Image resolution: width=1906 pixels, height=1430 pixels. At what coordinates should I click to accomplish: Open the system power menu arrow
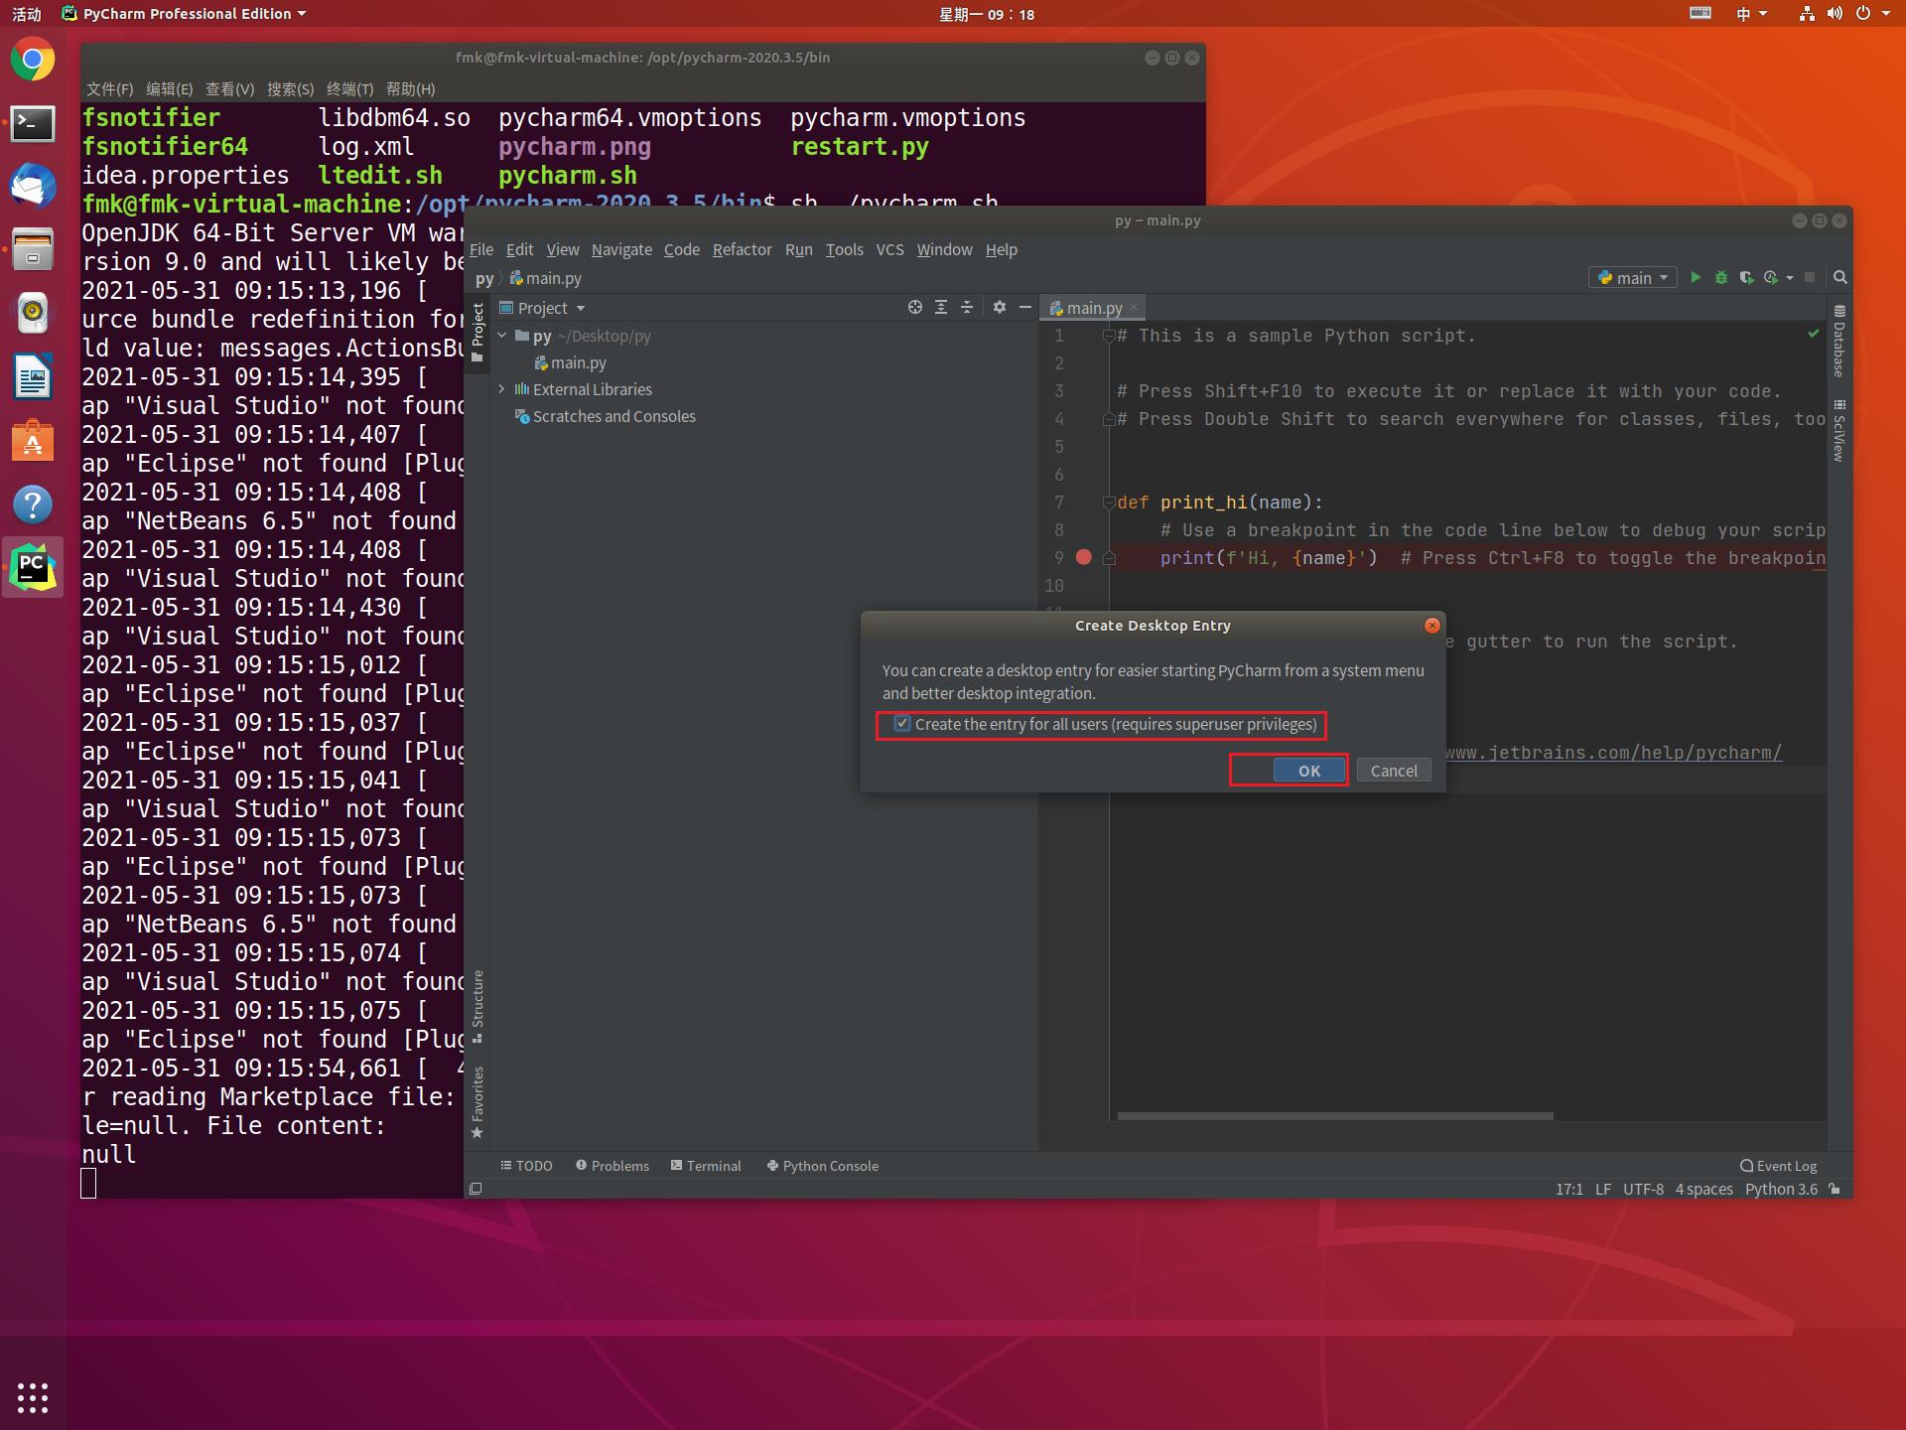(1886, 14)
